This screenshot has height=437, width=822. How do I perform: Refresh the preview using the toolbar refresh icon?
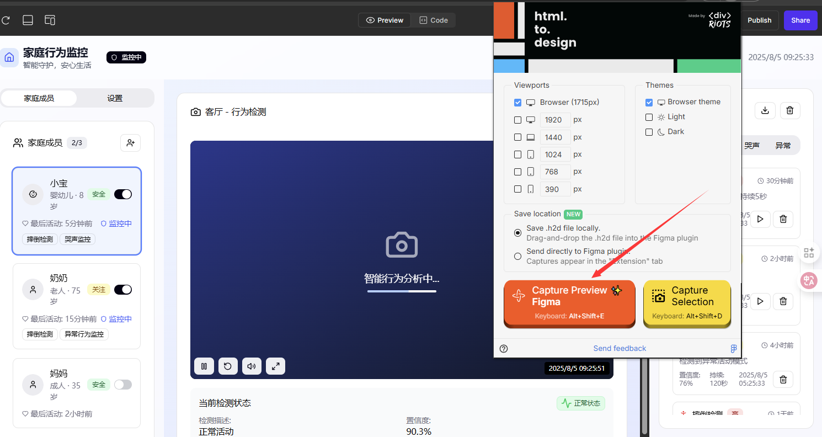pos(6,20)
